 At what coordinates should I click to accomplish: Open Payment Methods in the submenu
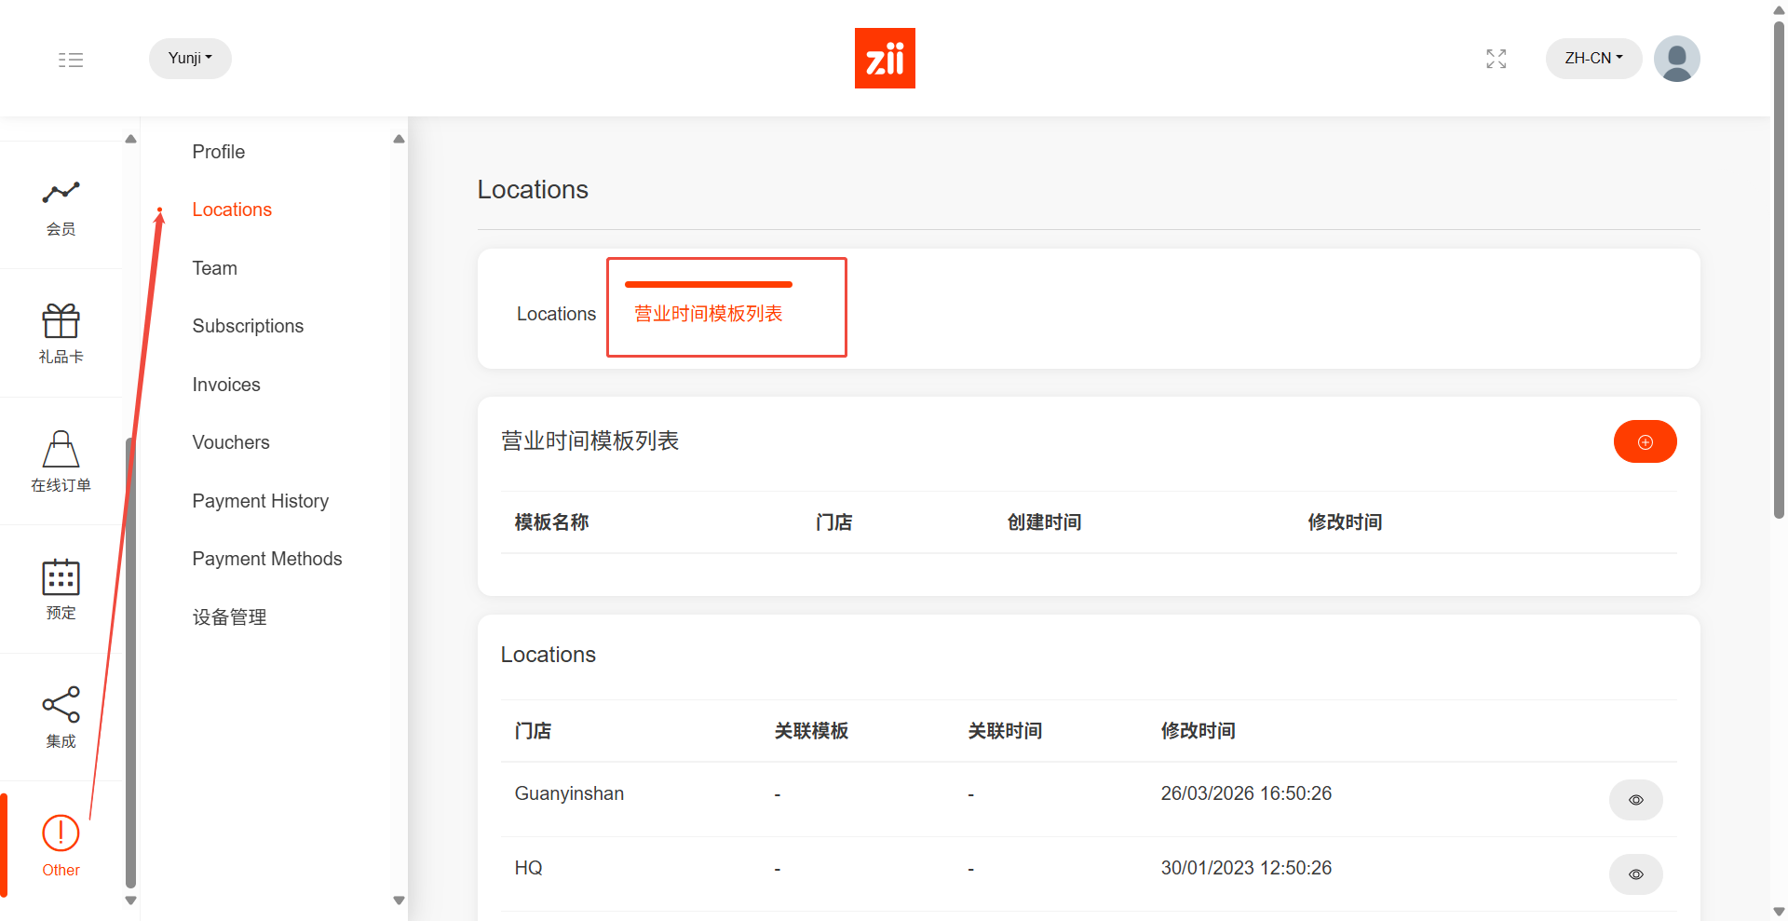coord(267,559)
